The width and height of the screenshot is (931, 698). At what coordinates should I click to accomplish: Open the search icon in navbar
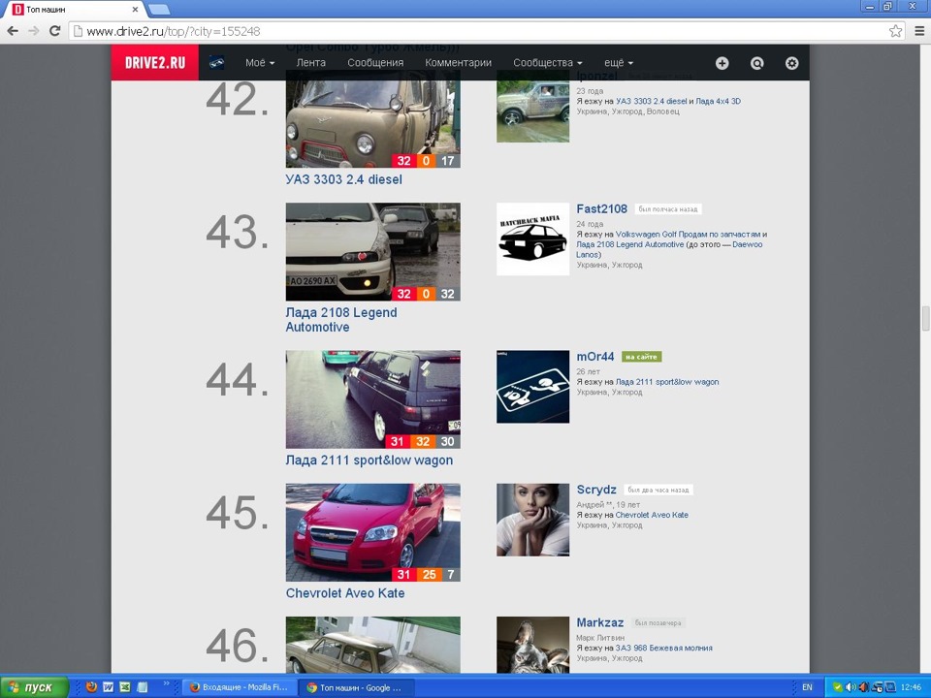tap(757, 63)
